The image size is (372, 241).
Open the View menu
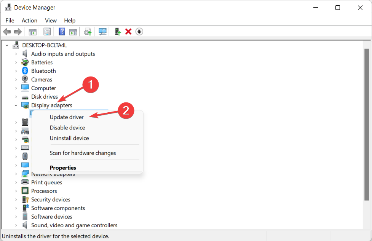coord(51,21)
